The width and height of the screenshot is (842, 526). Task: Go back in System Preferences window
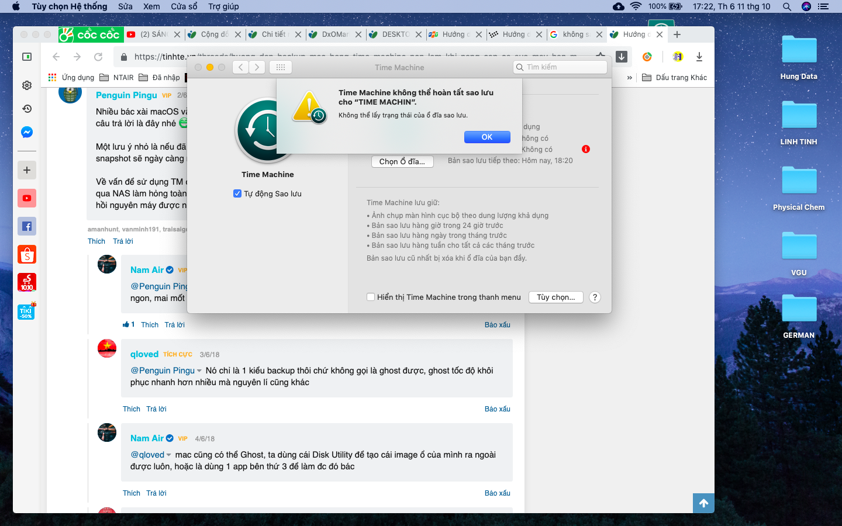(240, 67)
